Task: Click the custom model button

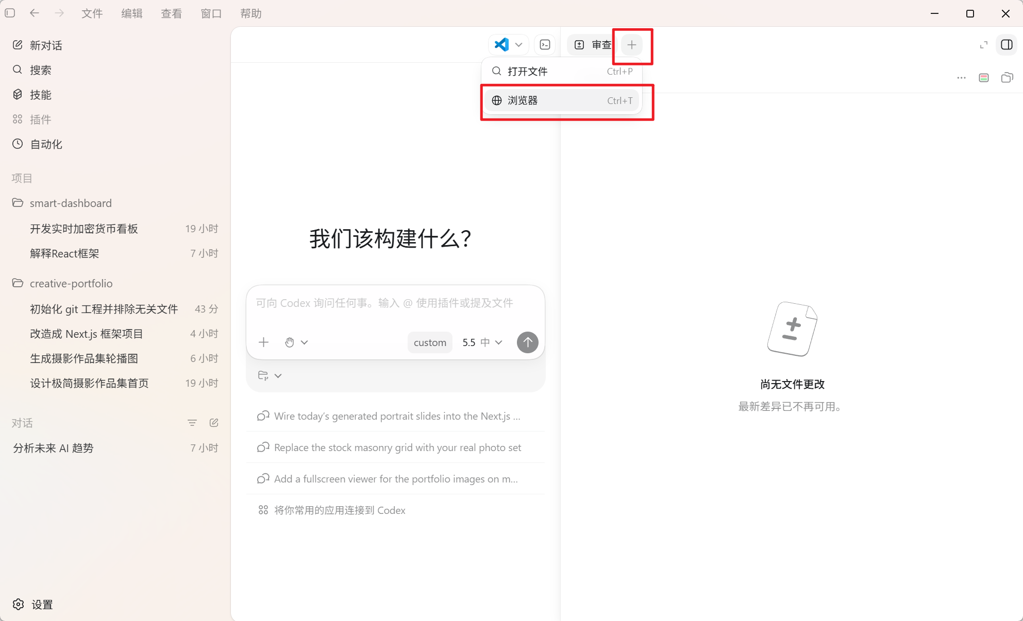Action: [430, 342]
